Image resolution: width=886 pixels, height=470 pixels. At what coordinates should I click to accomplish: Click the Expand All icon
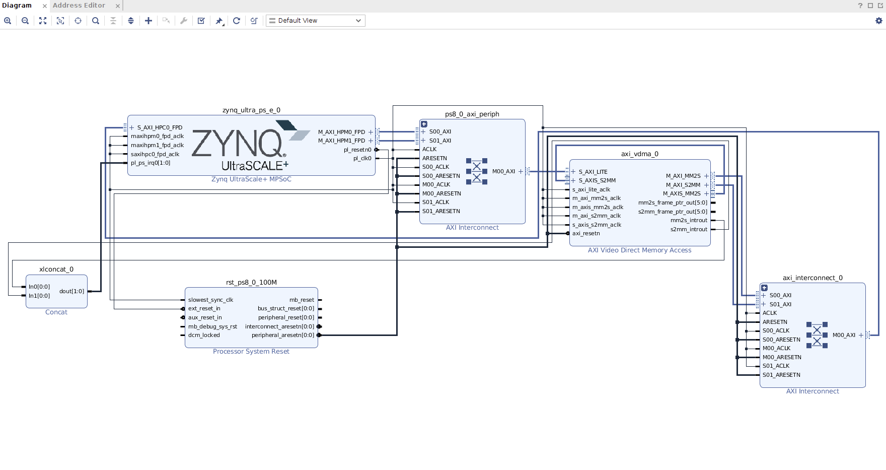(x=131, y=21)
